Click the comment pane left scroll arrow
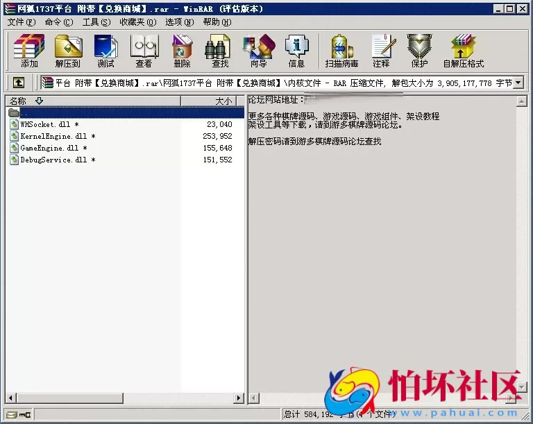The width and height of the screenshot is (533, 424). [254, 398]
